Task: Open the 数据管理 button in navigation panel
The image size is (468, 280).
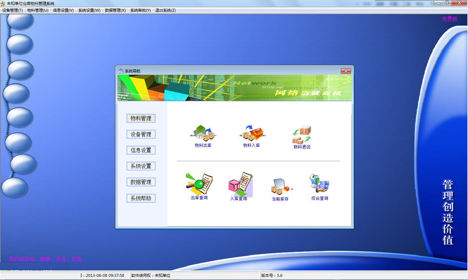Action: click(141, 182)
